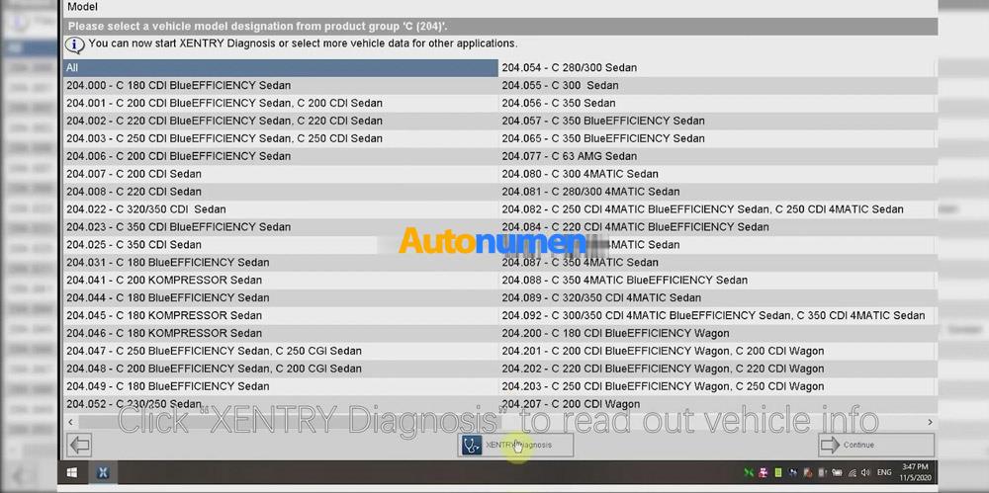Select 204.008 - C 220 CDI Sedan
989x493 pixels.
point(281,191)
